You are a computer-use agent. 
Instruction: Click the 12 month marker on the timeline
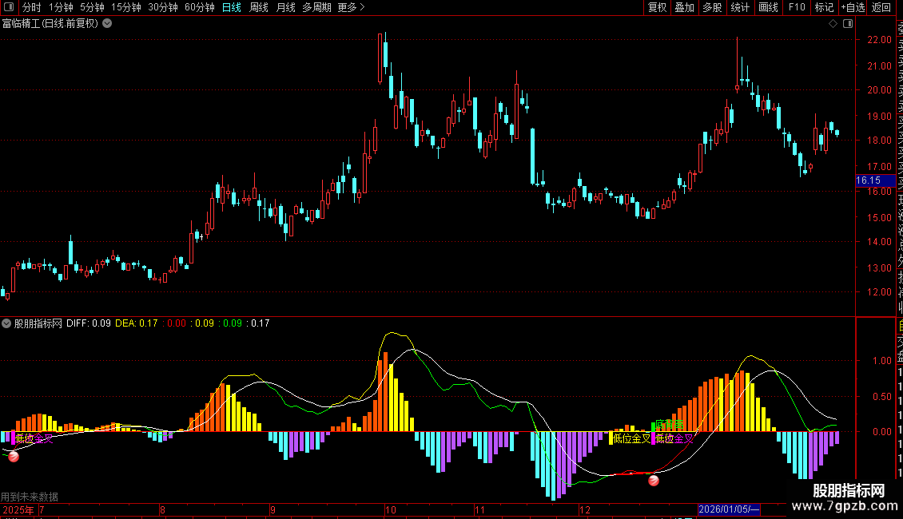tap(584, 509)
